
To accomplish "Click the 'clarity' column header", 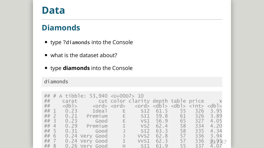I will tap(139, 101).
